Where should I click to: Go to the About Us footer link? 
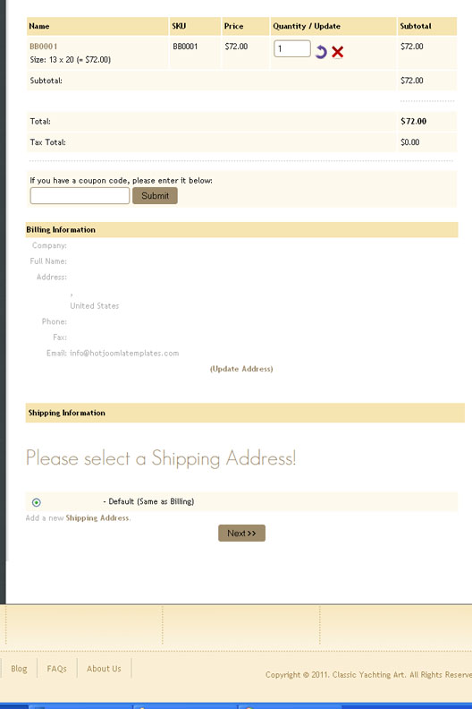tap(104, 669)
